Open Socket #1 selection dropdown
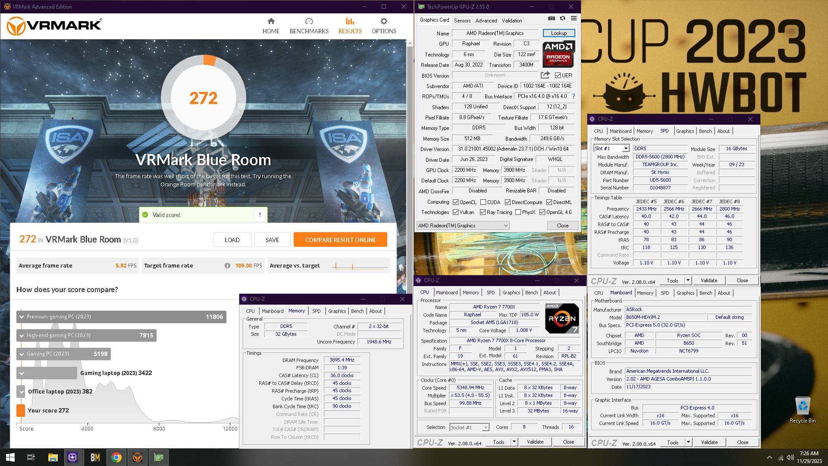This screenshot has width=828, height=466. pos(469,428)
